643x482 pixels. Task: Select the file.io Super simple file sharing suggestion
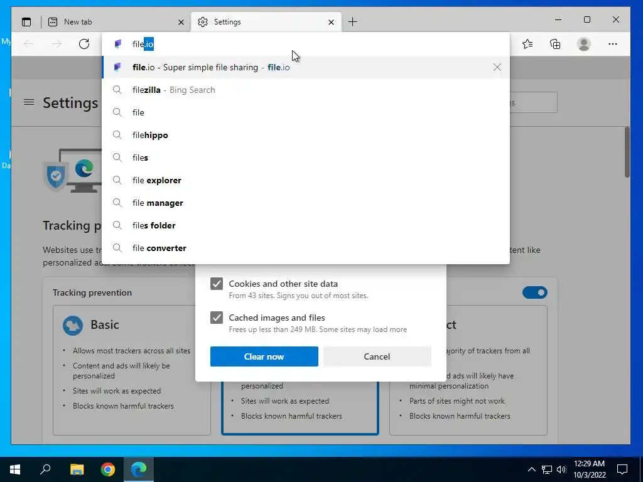[306, 67]
